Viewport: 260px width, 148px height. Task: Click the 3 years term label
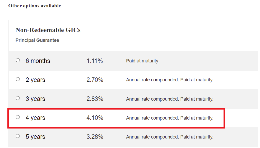click(35, 99)
